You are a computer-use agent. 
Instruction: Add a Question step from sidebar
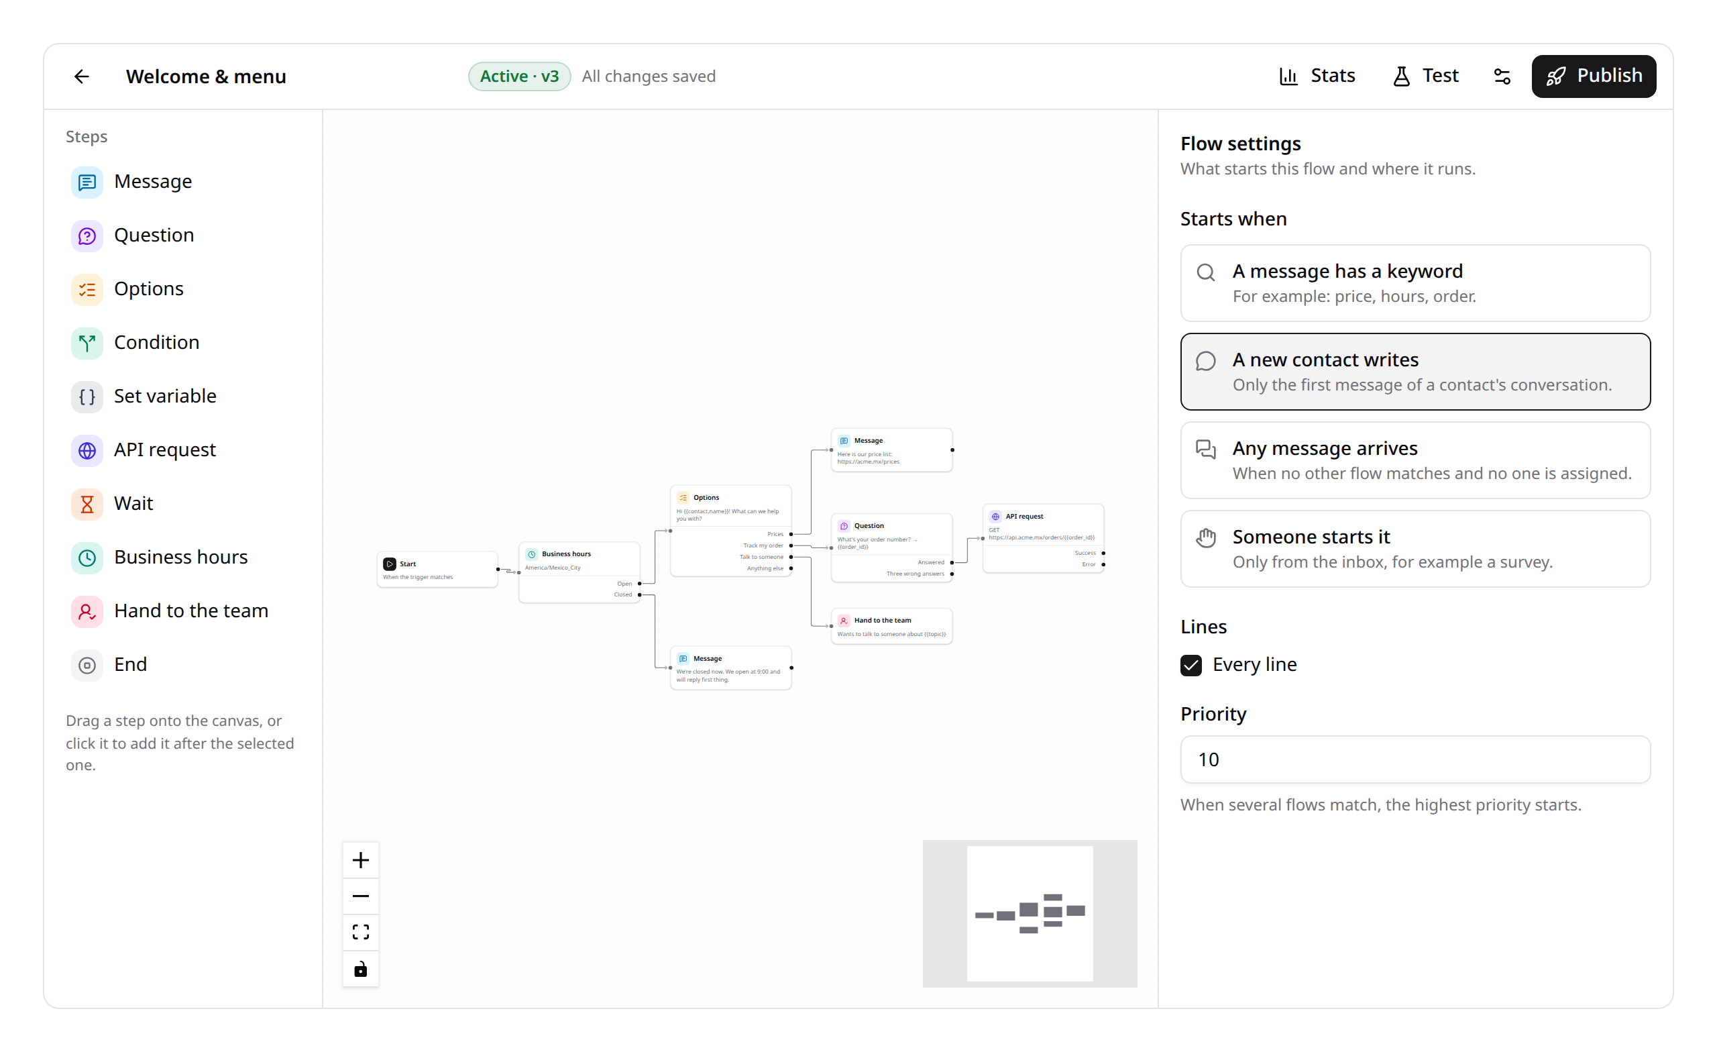click(x=182, y=235)
